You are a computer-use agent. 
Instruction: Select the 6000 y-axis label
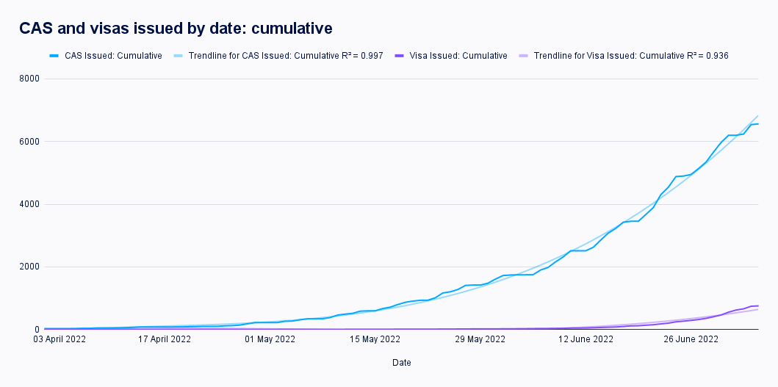[x=29, y=142]
